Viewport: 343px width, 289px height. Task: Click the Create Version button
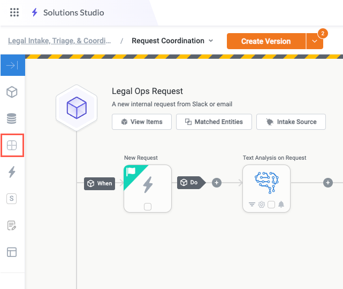point(266,41)
